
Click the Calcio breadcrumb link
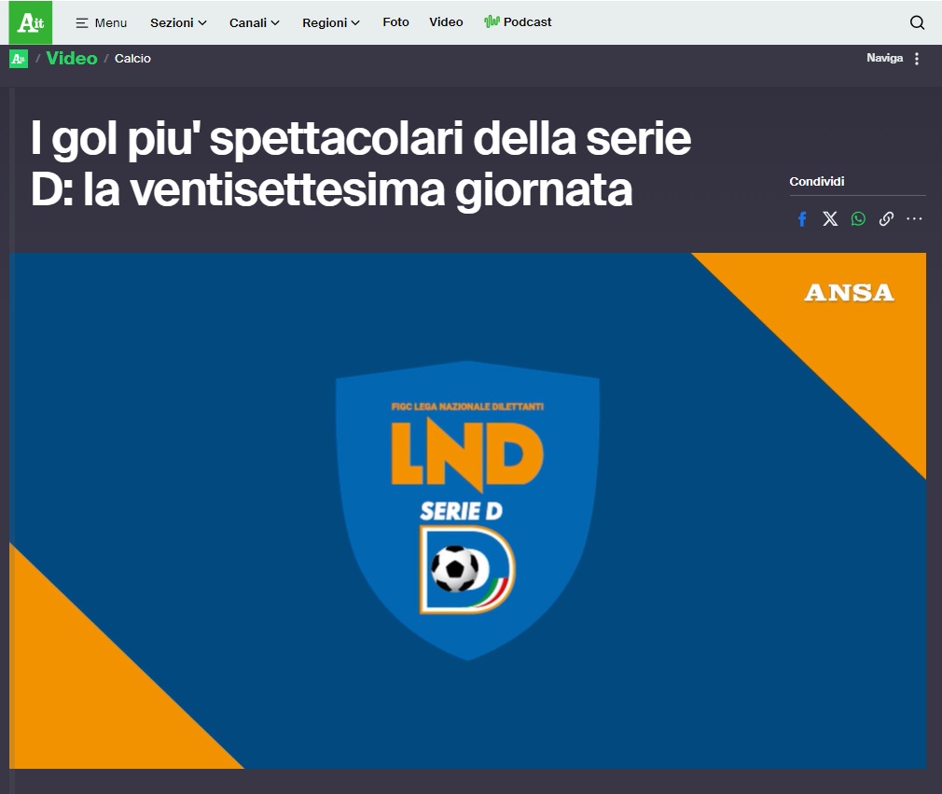[x=132, y=59]
